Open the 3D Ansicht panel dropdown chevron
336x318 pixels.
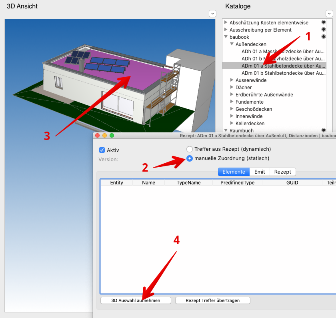pyautogui.click(x=212, y=14)
